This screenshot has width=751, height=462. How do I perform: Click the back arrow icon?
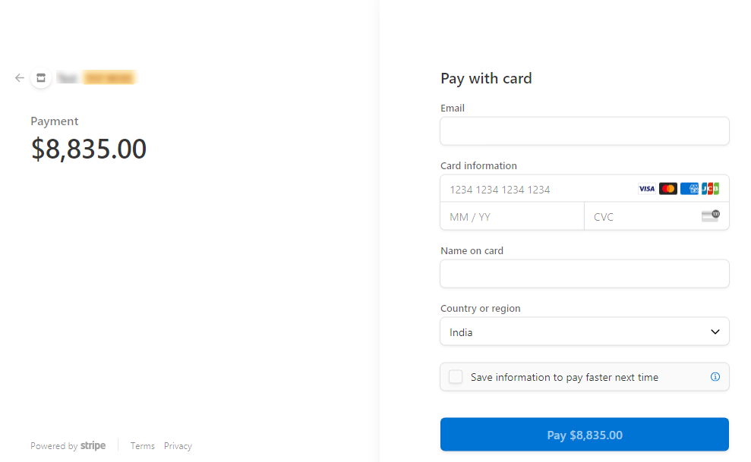click(20, 77)
